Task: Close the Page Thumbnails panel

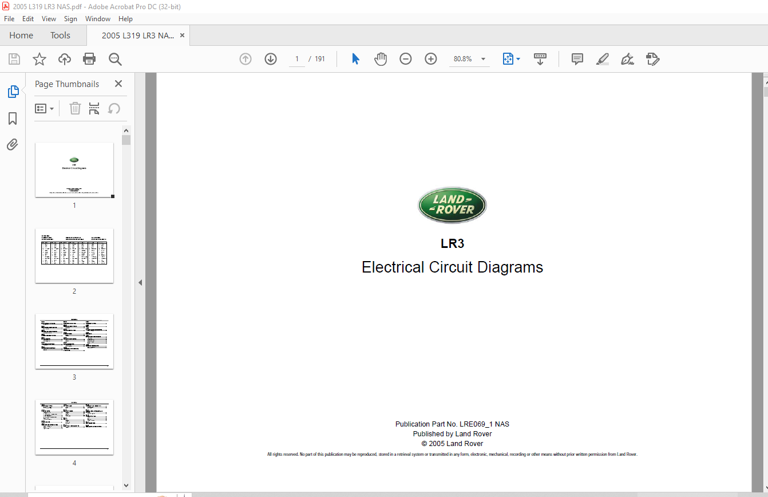Action: coord(118,84)
